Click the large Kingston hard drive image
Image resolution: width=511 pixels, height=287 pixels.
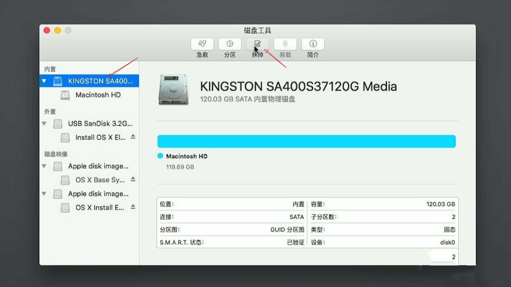(x=174, y=90)
